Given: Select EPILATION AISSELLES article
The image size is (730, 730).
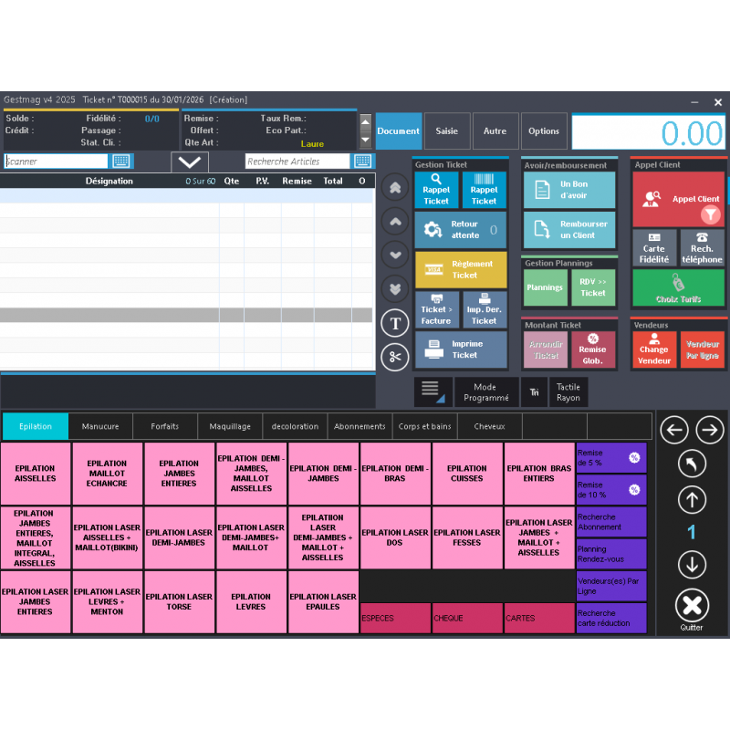Looking at the screenshot, I should click(36, 474).
